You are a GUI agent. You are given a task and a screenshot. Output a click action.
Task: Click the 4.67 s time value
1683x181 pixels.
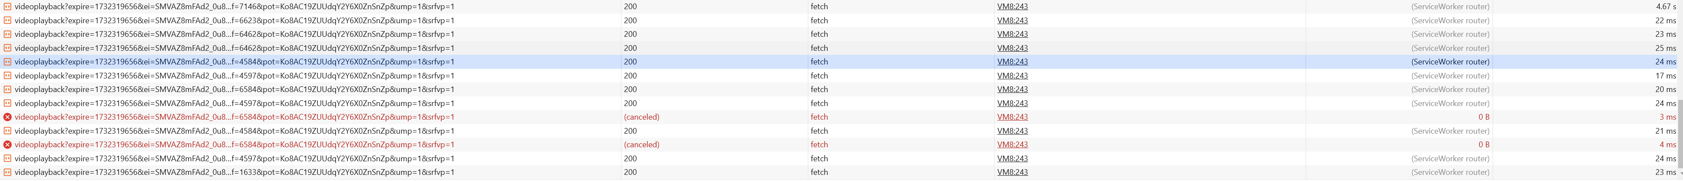pos(1665,7)
